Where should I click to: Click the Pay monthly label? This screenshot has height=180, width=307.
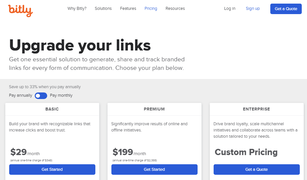pyautogui.click(x=61, y=95)
